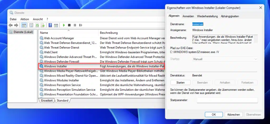Open the Properties toolbar icon
Screen dimensions: 270x124
(31, 25)
